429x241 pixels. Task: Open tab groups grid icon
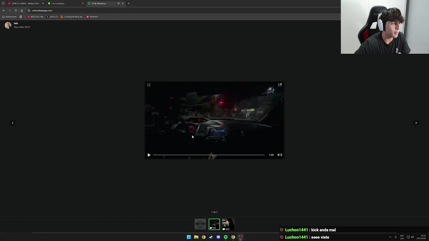pos(21,17)
